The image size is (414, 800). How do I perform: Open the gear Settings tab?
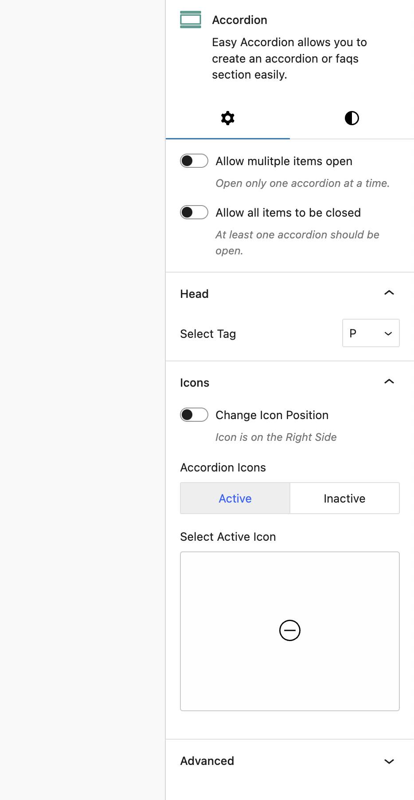(x=228, y=118)
